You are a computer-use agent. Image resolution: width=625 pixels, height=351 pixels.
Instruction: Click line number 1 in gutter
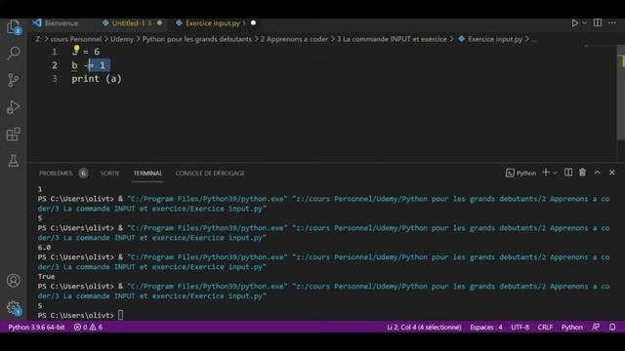point(55,52)
